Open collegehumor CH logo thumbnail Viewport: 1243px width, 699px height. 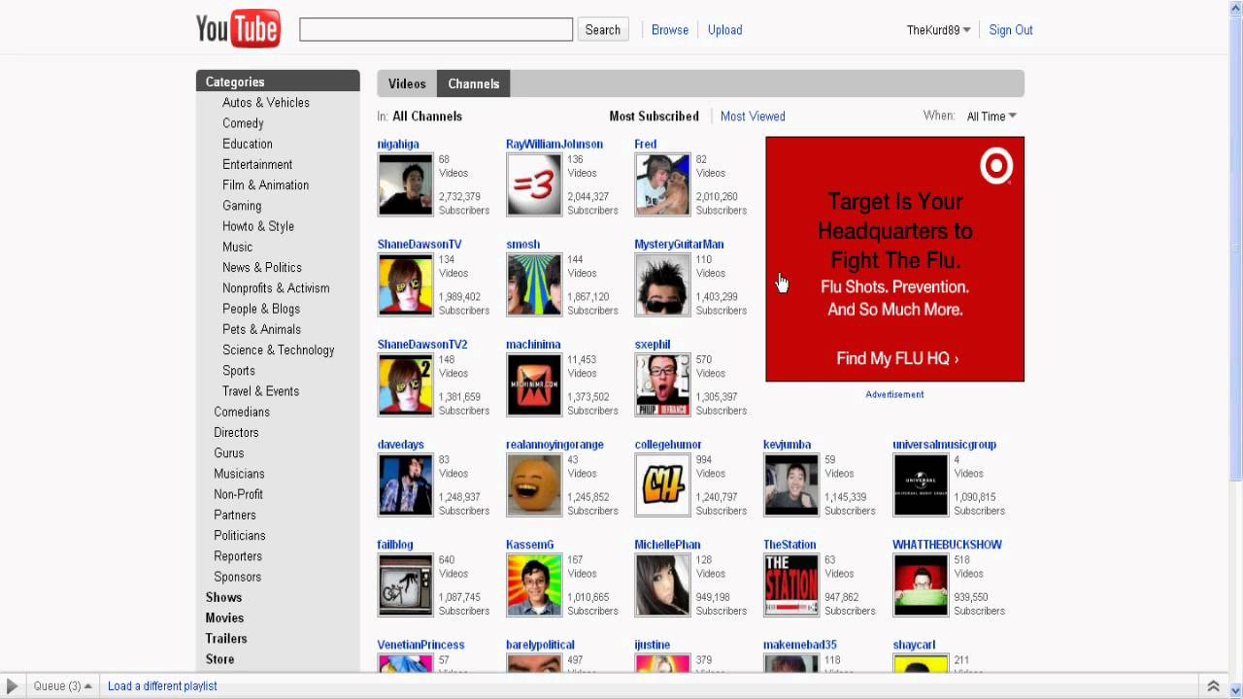(662, 484)
